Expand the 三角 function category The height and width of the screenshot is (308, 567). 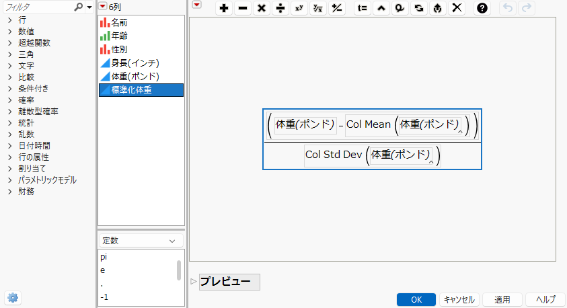coord(10,54)
